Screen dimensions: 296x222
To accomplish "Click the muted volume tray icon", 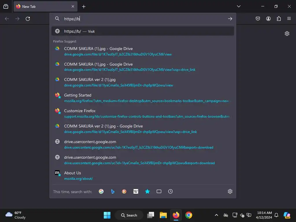I will [x=242, y=215].
